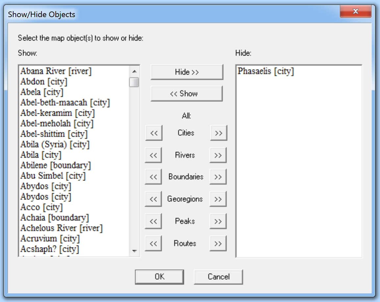The height and width of the screenshot is (302, 380).
Task: Show all Rivers using the << button
Action: 153,155
